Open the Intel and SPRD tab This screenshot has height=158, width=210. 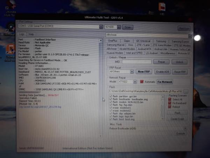(x=134, y=53)
